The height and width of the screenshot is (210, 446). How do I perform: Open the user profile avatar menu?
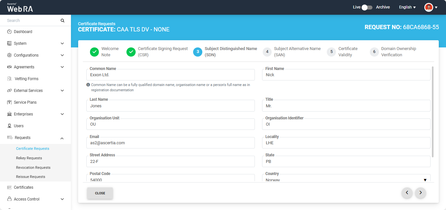(x=431, y=7)
